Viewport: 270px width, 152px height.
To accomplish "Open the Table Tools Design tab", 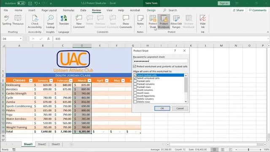I will click(x=151, y=10).
